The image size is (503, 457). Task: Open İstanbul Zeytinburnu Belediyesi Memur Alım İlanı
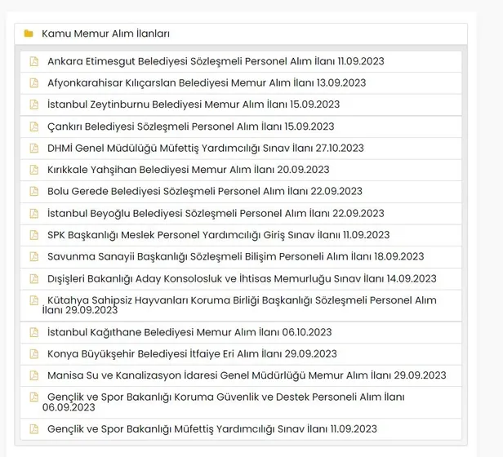click(x=194, y=104)
